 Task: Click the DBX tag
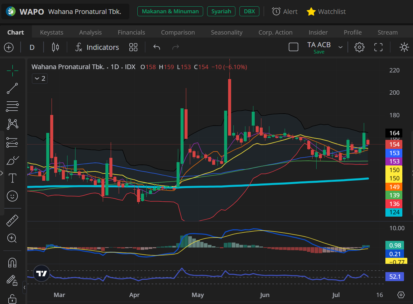coord(249,11)
